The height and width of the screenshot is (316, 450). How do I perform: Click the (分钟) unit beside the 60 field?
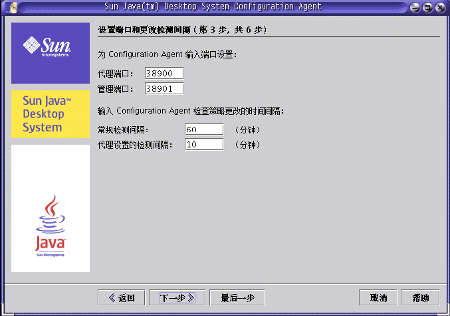247,130
